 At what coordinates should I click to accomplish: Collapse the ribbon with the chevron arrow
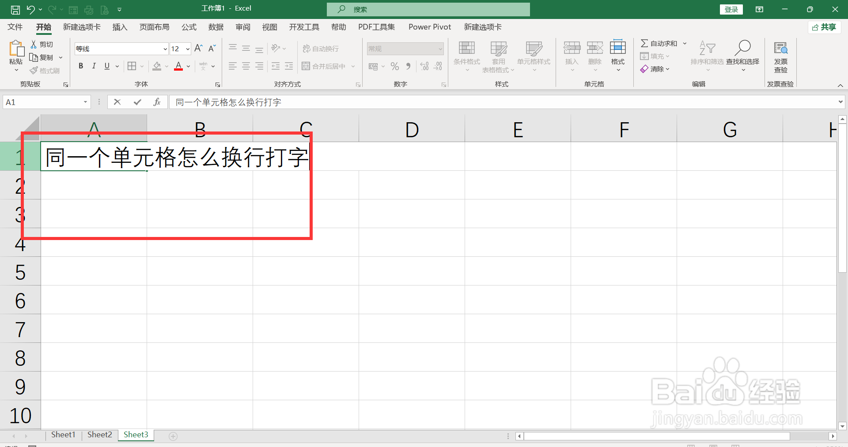click(x=840, y=85)
